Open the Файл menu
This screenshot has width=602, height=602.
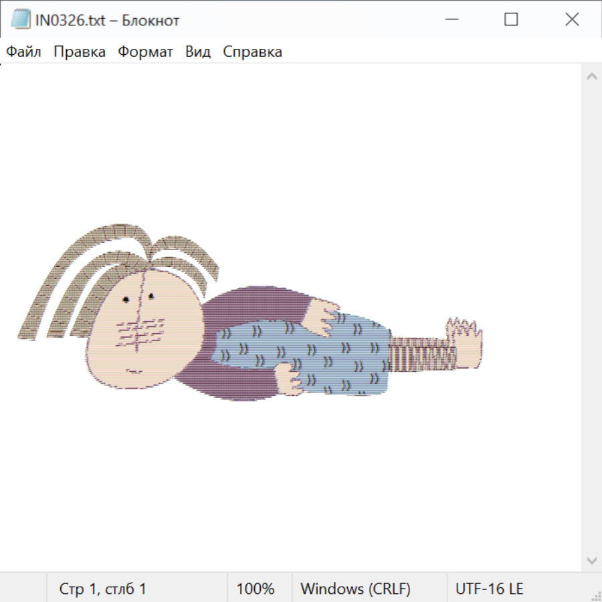click(23, 52)
